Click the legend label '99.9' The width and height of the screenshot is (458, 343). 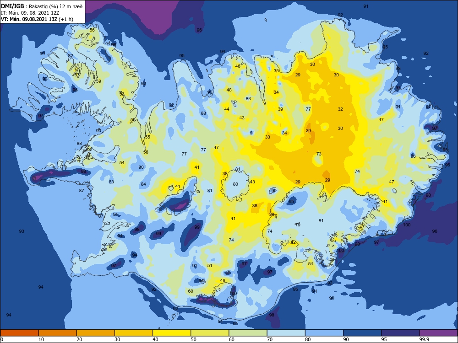(x=424, y=339)
